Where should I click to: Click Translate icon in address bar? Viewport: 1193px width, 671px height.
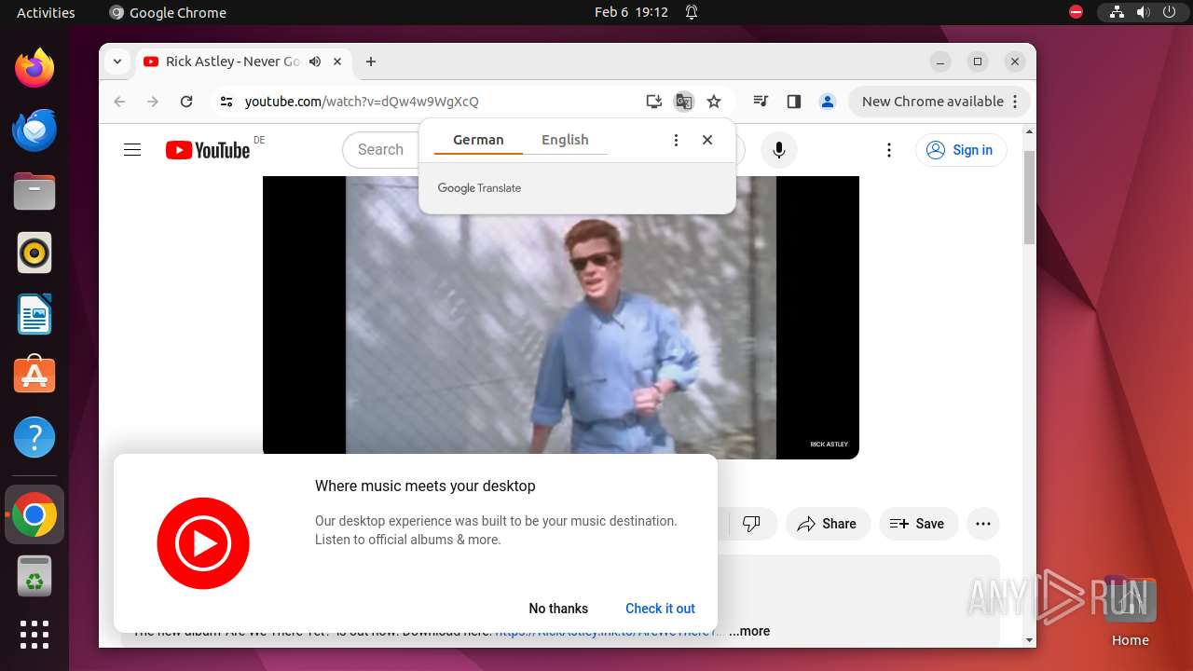[684, 102]
